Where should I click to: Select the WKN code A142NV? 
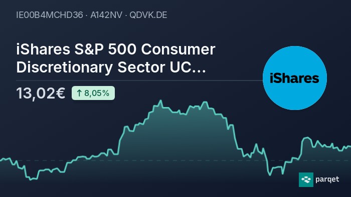pos(106,15)
